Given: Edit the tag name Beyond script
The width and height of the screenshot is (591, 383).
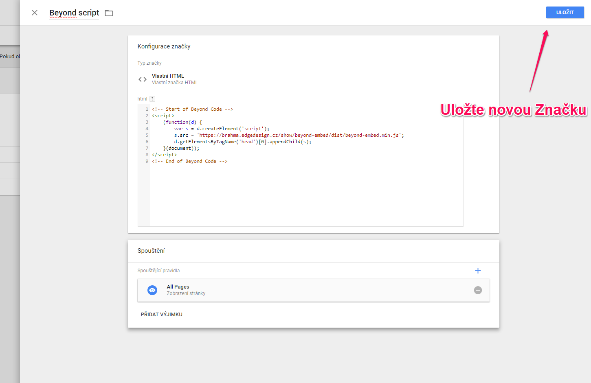Looking at the screenshot, I should tap(74, 13).
